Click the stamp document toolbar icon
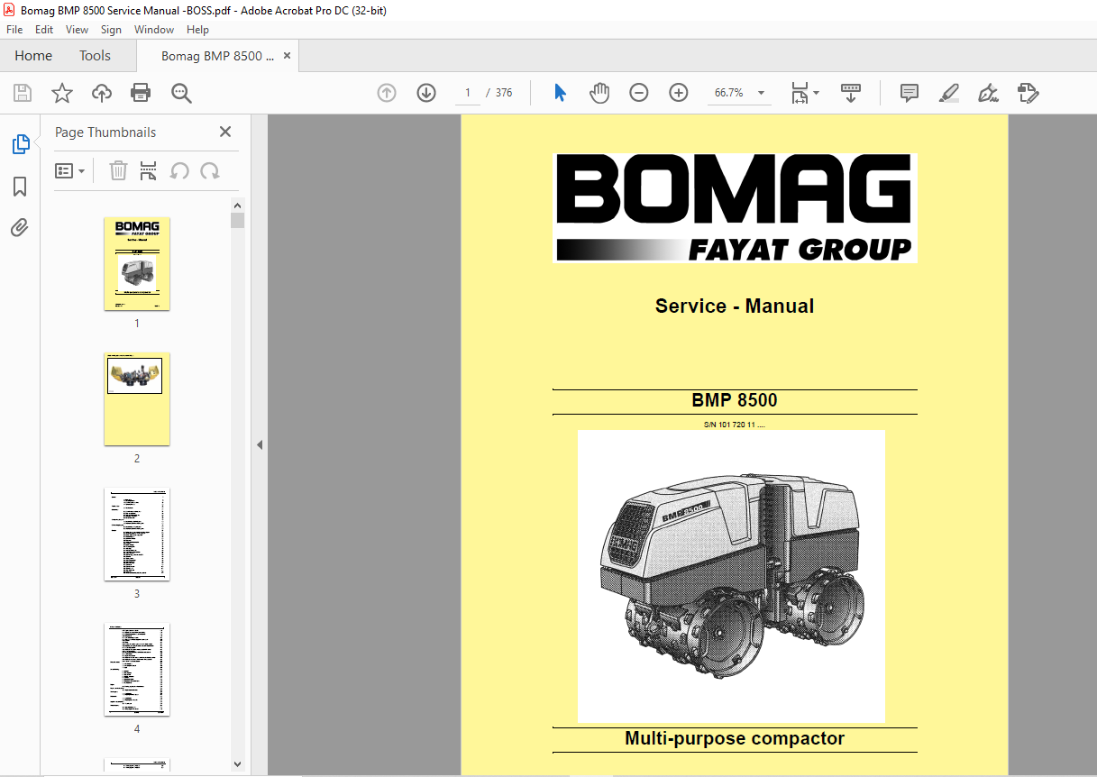The height and width of the screenshot is (777, 1097). 1028,93
